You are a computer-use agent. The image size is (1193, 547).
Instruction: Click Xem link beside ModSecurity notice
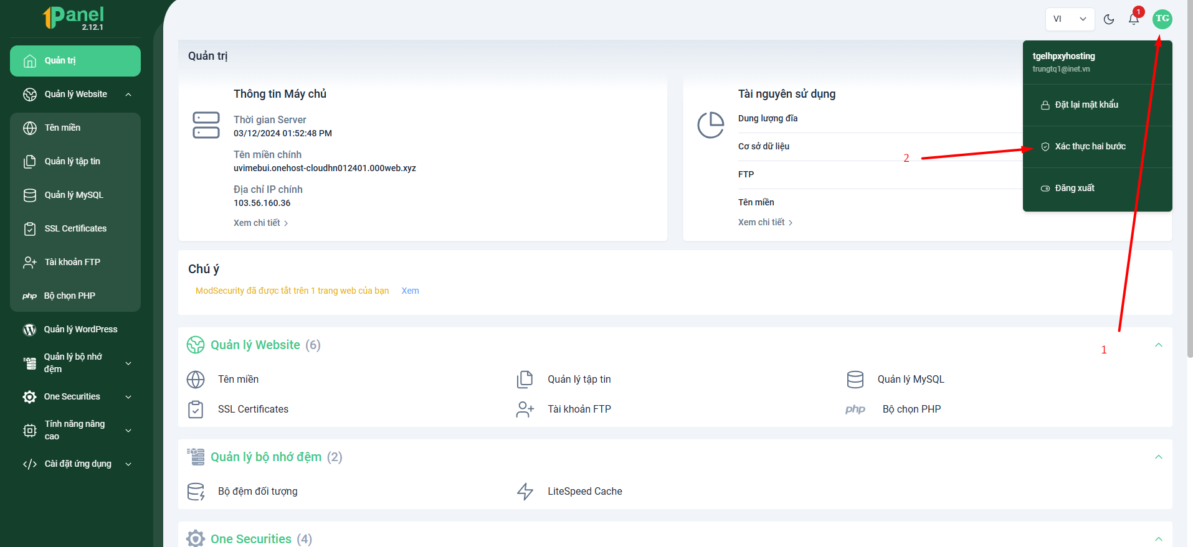[x=410, y=291]
